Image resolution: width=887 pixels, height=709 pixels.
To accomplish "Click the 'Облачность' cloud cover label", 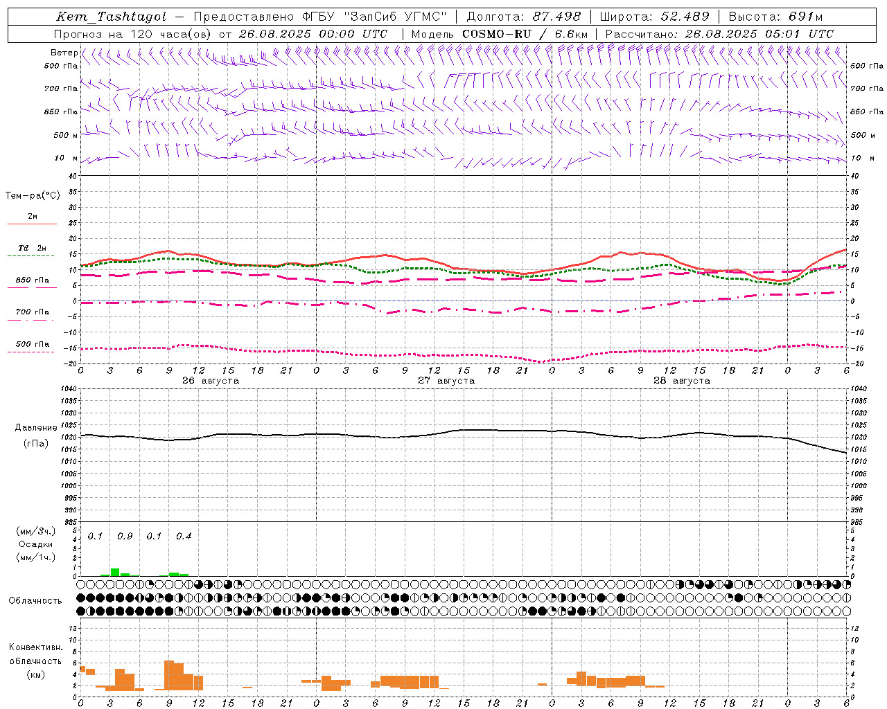I will (35, 601).
